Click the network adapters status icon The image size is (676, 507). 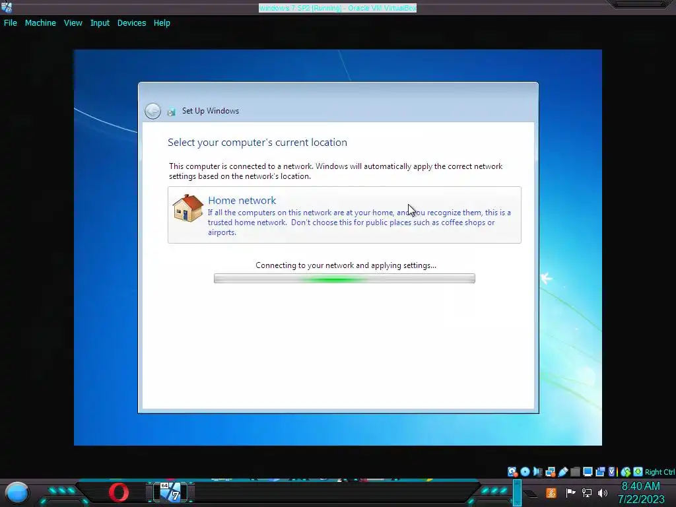[550, 471]
